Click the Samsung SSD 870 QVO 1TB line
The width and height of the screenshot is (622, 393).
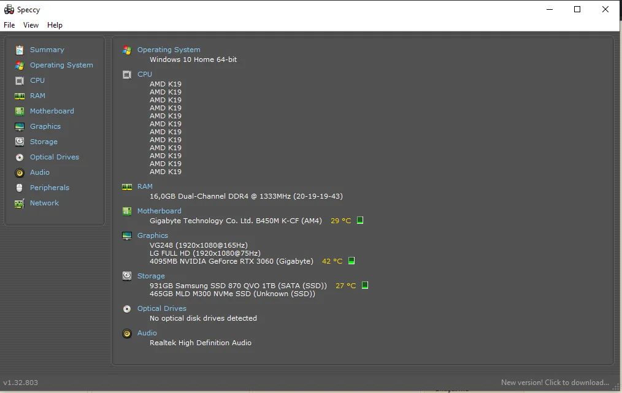238,286
